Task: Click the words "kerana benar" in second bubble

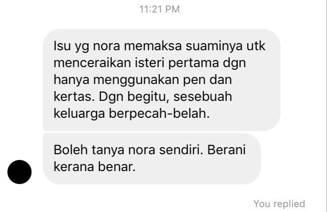Action: coord(94,167)
